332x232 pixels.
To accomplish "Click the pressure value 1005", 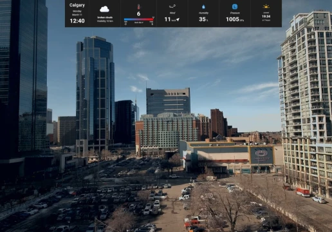I will click(x=232, y=19).
